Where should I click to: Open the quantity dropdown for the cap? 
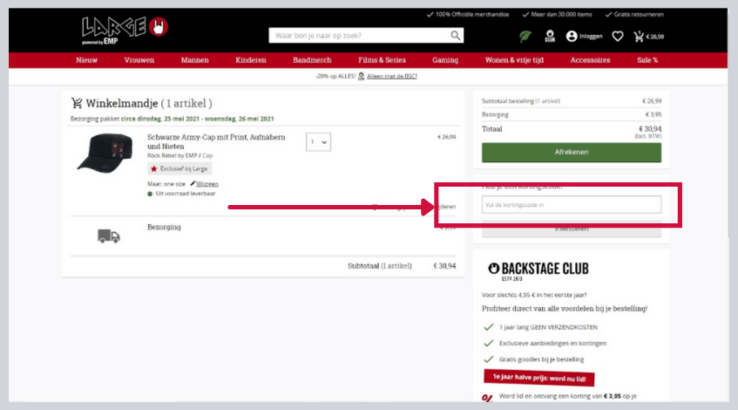[x=318, y=142]
